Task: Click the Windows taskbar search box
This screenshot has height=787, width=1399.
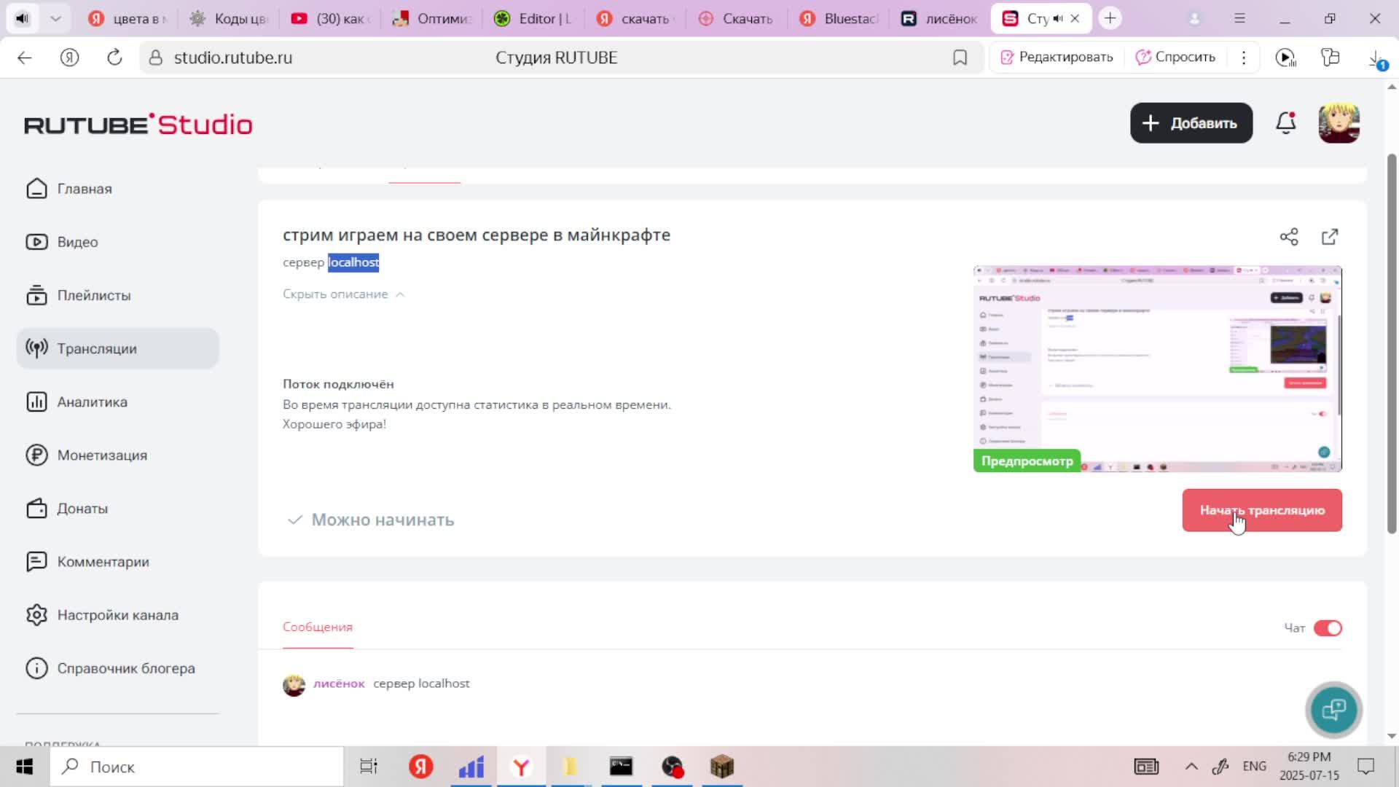Action: click(x=197, y=767)
